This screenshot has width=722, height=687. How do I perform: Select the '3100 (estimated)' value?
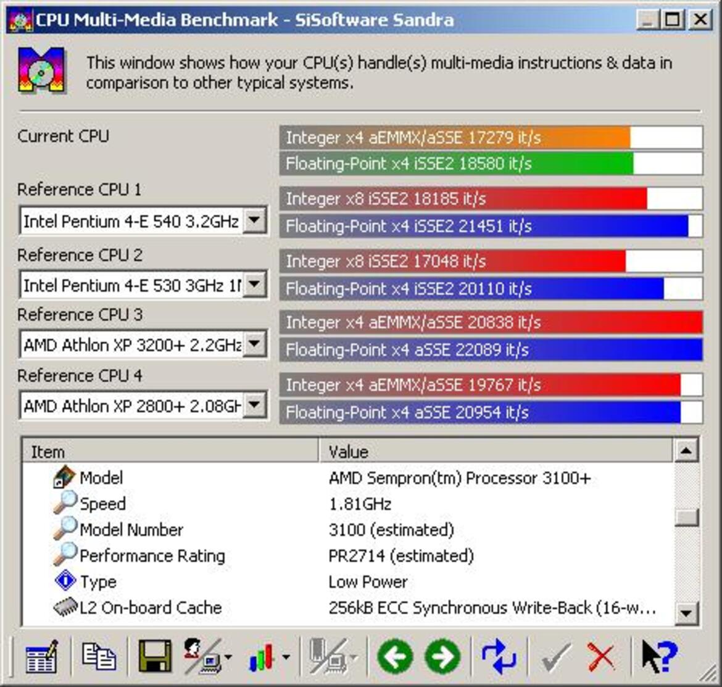(391, 530)
